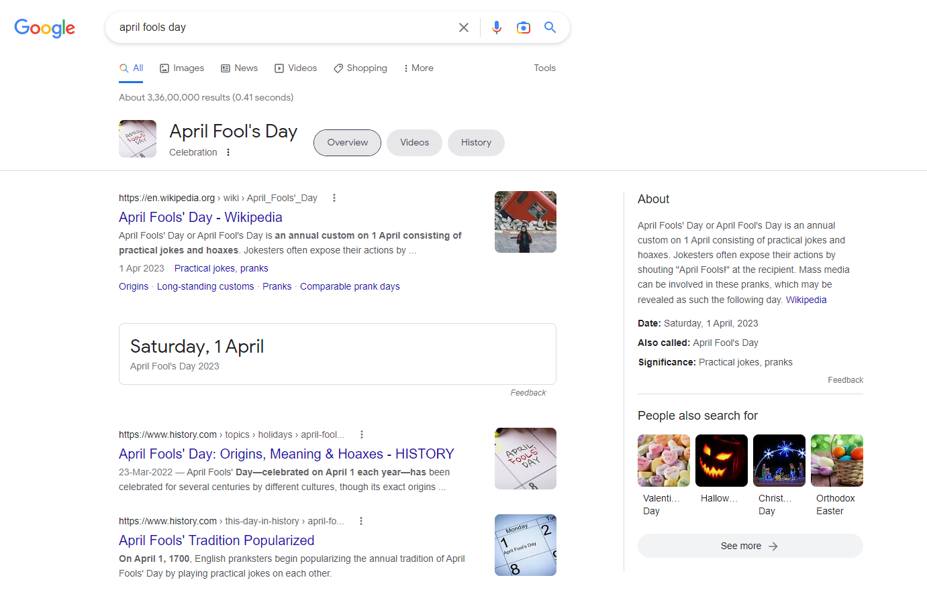The height and width of the screenshot is (590, 927).
Task: Submit search with the magnifier icon
Action: click(550, 27)
